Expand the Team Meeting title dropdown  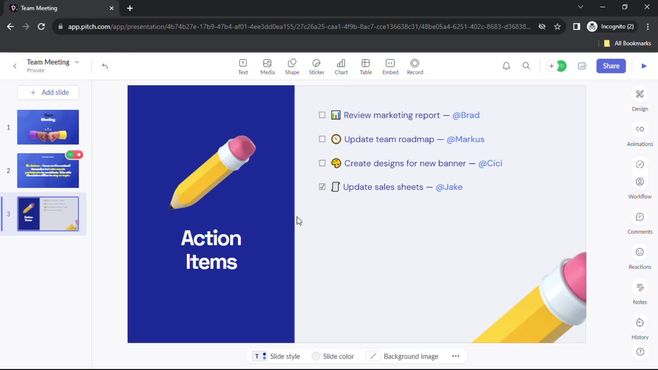(x=76, y=62)
